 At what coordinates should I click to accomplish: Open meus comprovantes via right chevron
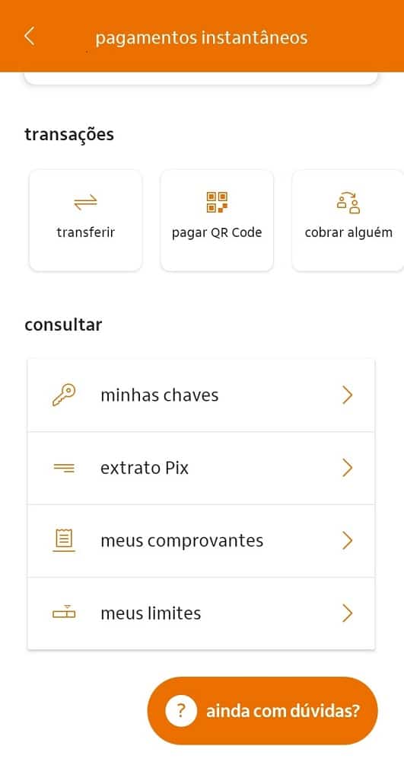(x=347, y=540)
